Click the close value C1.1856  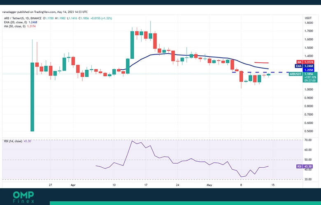84,18
